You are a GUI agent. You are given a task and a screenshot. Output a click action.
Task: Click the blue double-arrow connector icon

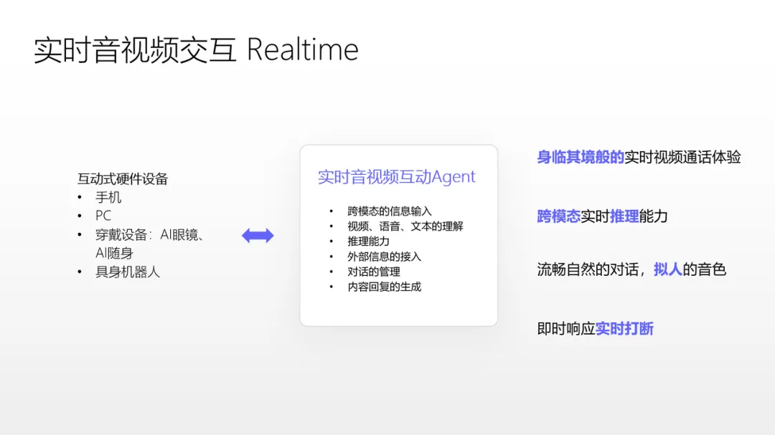(x=258, y=235)
